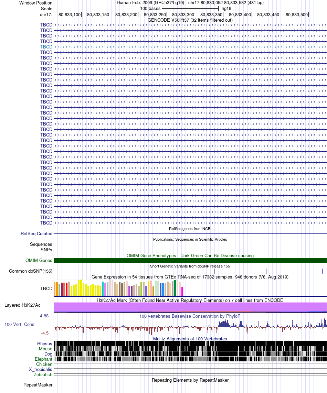
Task: Click the Common dbSNP(155) label
Action: (31, 271)
